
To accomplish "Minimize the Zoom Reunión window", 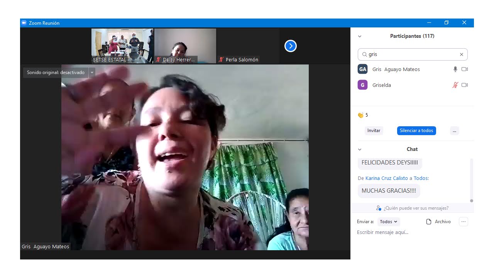I will click(x=429, y=23).
